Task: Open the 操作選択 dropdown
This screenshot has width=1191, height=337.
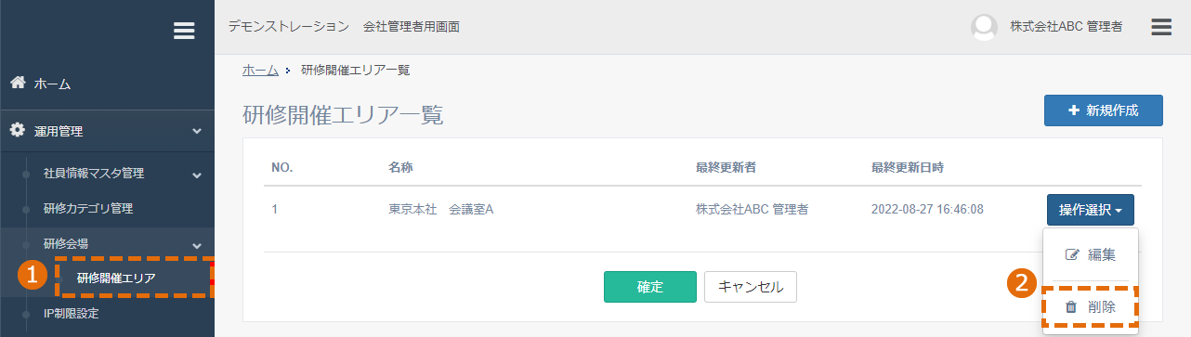Action: (x=1090, y=210)
